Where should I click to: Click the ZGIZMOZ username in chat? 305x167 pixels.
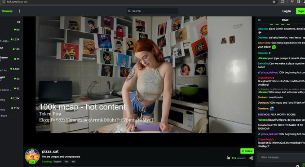coord(263,114)
